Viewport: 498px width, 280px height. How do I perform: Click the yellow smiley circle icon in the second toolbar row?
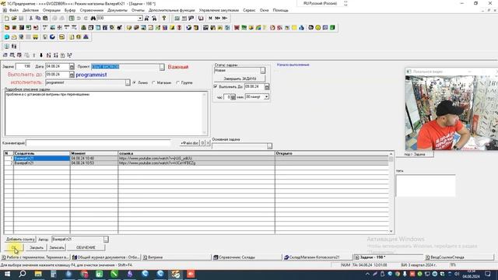(x=318, y=28)
